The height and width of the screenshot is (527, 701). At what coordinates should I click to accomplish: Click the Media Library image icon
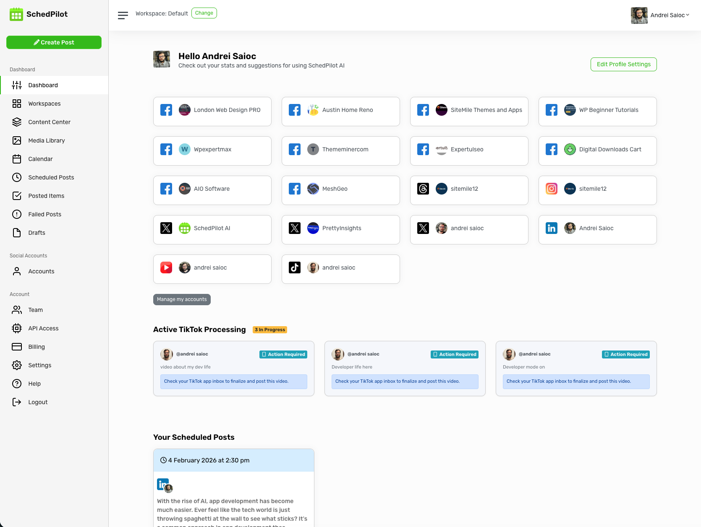click(17, 140)
